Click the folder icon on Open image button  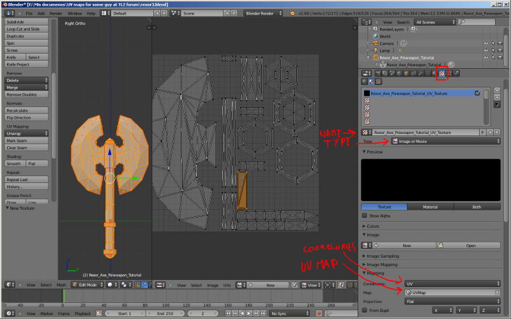coord(441,245)
